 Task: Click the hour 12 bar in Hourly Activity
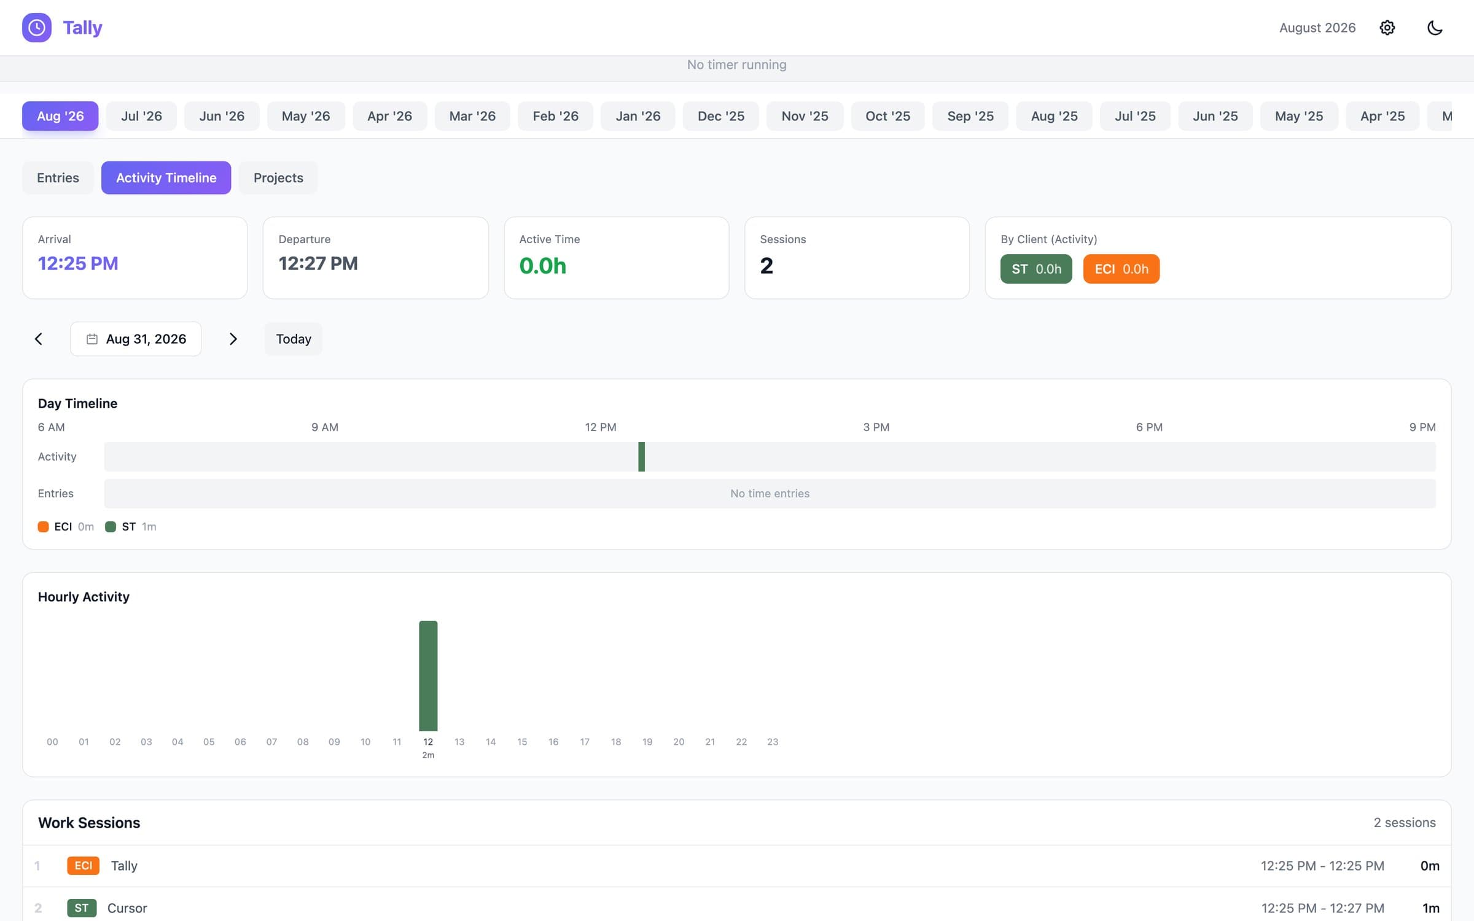[x=428, y=676]
